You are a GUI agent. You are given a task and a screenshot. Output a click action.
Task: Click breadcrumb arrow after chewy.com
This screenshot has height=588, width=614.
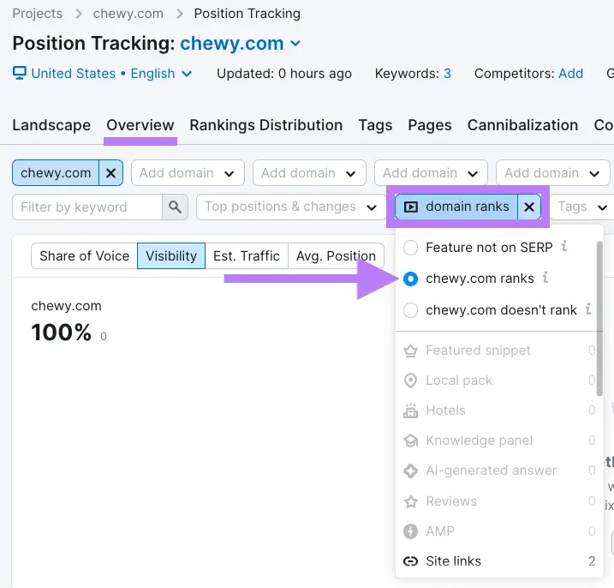[180, 14]
